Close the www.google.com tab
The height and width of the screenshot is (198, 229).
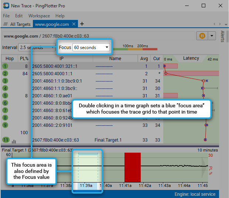74,24
